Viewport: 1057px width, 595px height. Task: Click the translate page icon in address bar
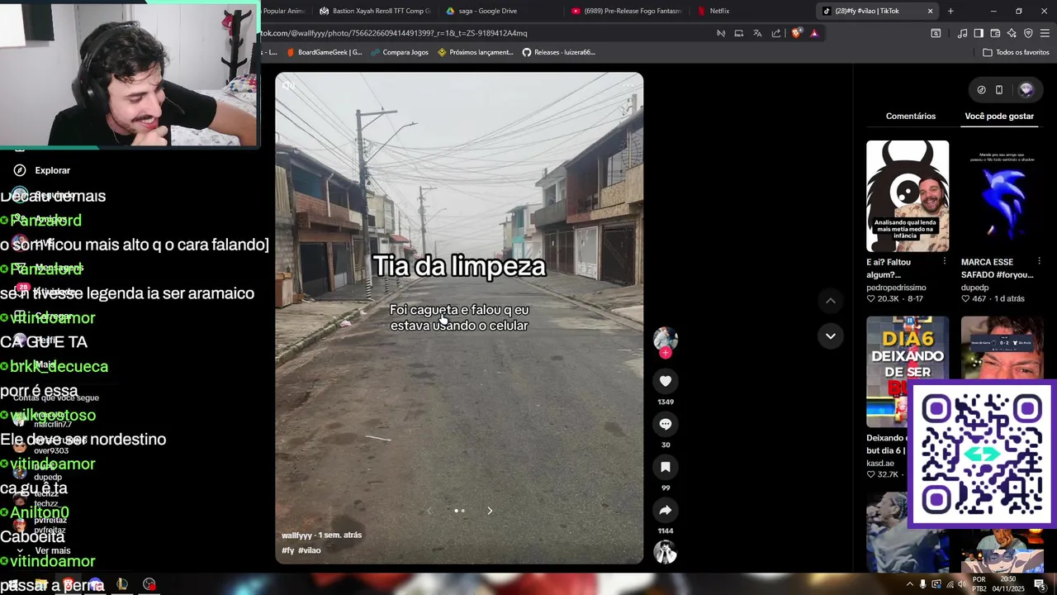click(757, 33)
